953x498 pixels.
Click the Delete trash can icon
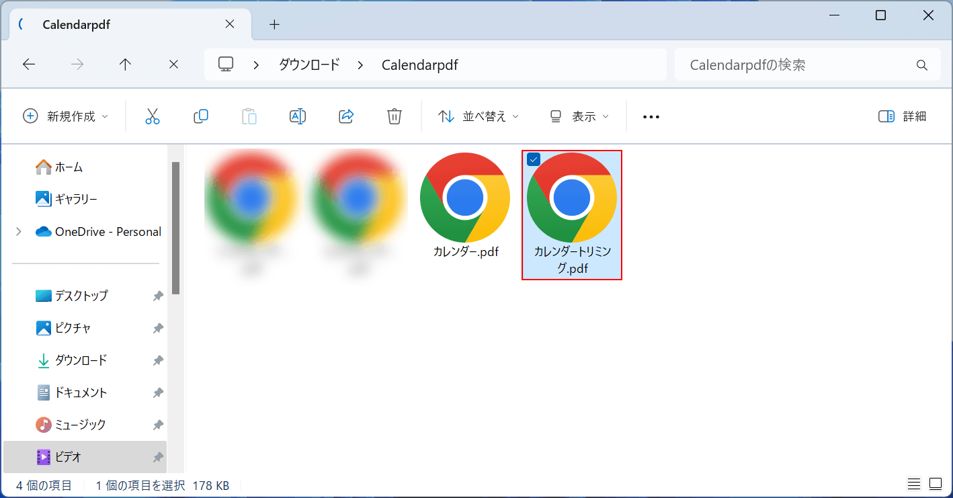[395, 116]
